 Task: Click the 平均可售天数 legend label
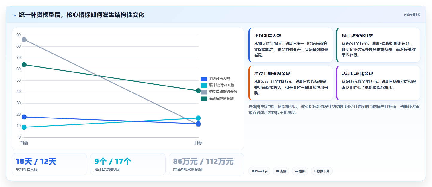click(219, 79)
